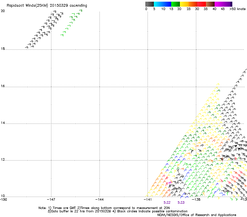Click the '5:22' purple time label
The width and height of the screenshot is (247, 217).
pos(167,203)
